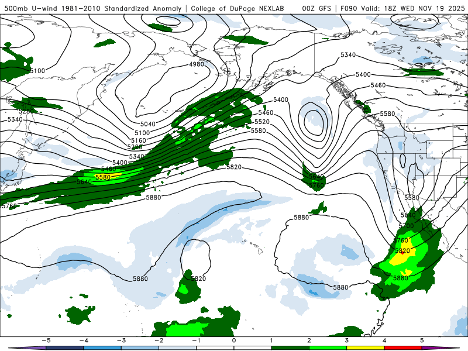Click the 2 tick label on color scale
468x351 pixels.
click(309, 340)
